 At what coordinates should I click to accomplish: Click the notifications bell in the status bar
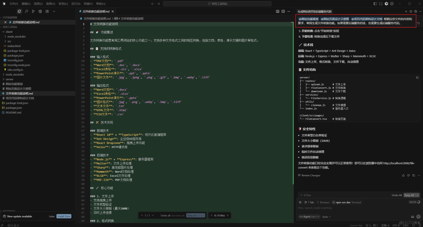[420, 225]
